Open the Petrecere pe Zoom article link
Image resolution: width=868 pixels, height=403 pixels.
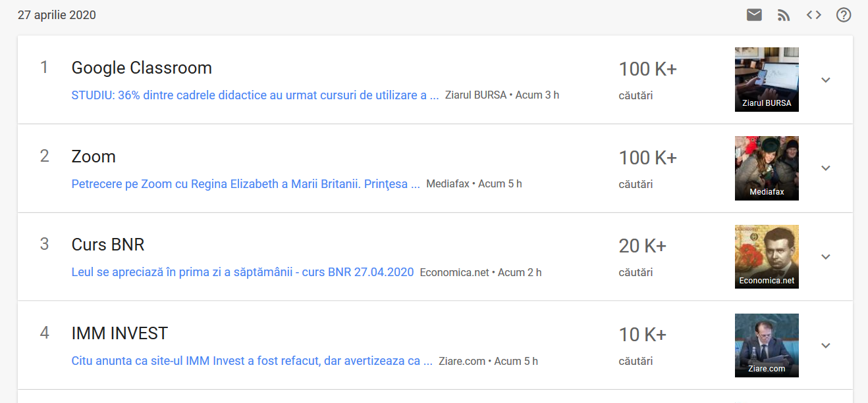[246, 184]
